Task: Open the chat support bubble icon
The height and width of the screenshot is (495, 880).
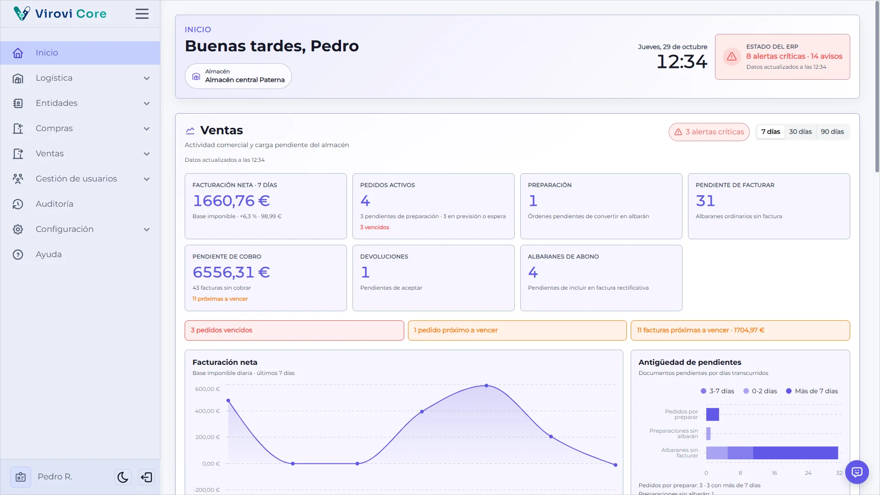Action: click(x=857, y=472)
